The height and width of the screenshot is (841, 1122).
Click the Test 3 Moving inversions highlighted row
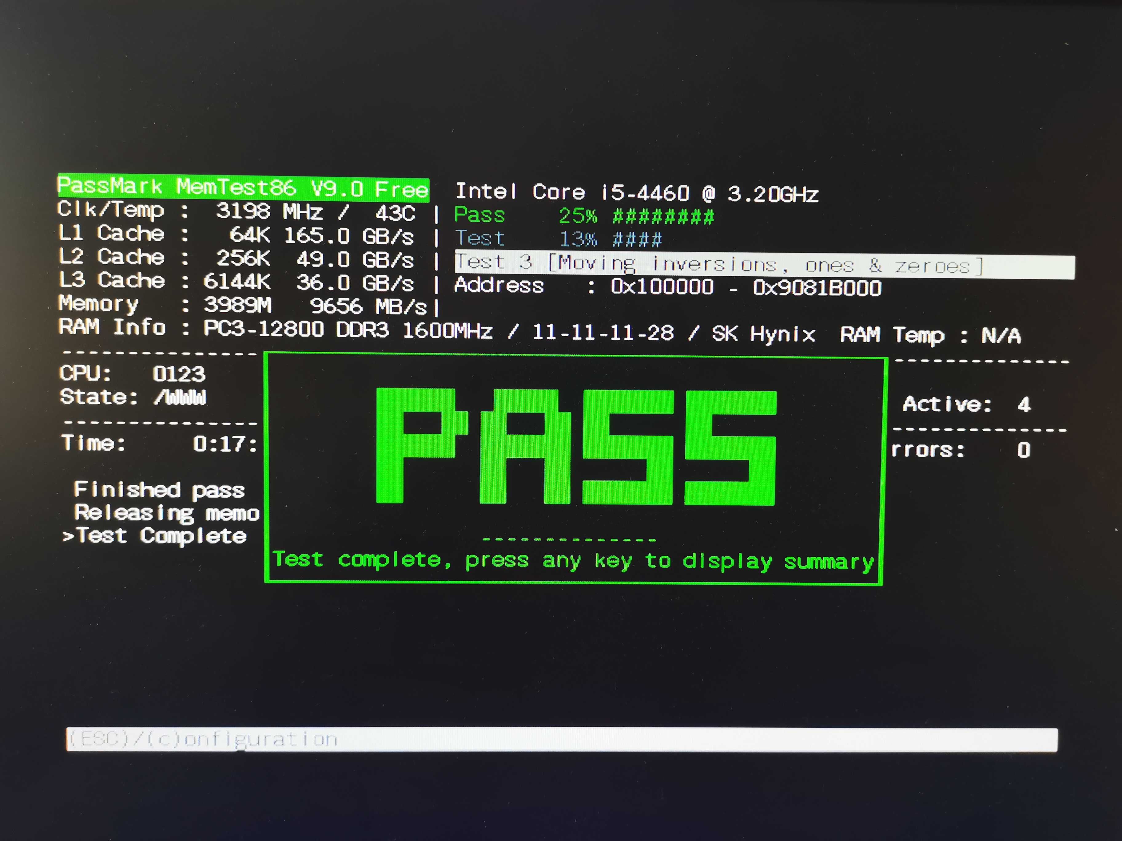pos(764,265)
